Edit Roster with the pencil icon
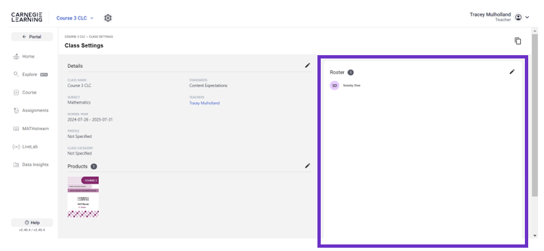This screenshot has height=251, width=544. 512,72
